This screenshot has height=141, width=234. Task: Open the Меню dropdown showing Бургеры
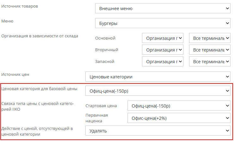(163, 23)
